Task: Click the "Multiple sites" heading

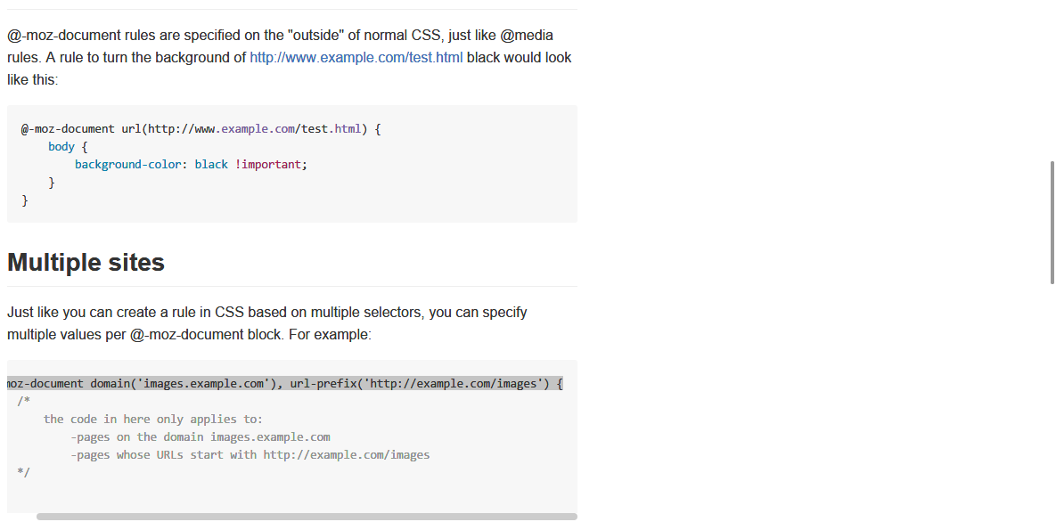Action: (x=86, y=263)
